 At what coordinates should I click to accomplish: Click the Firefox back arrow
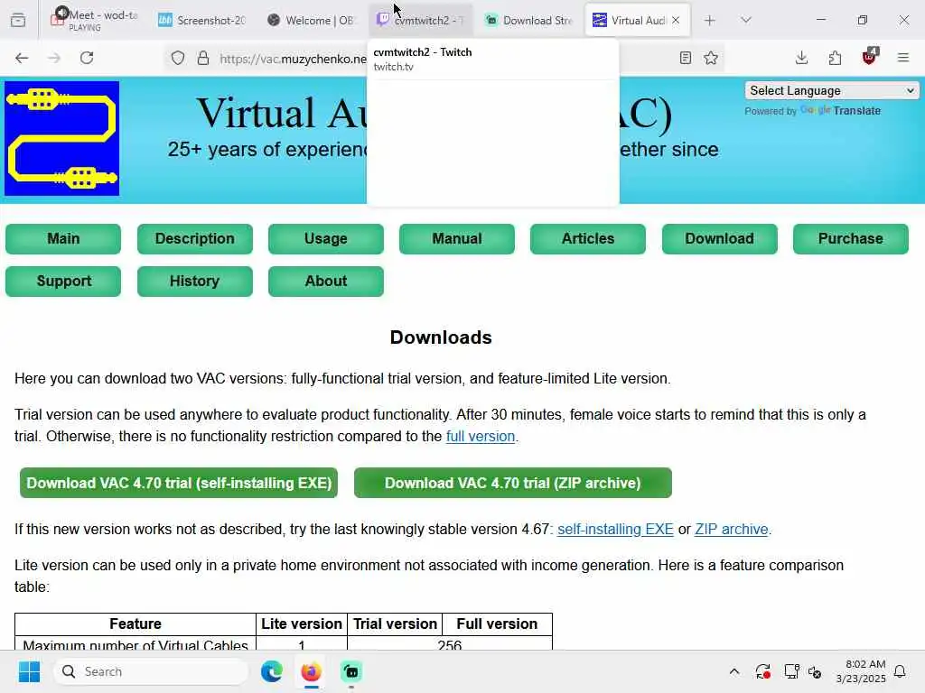[x=22, y=58]
